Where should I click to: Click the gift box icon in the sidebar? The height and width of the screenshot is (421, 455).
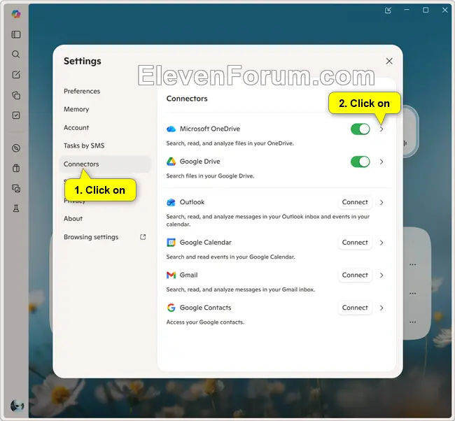click(16, 168)
